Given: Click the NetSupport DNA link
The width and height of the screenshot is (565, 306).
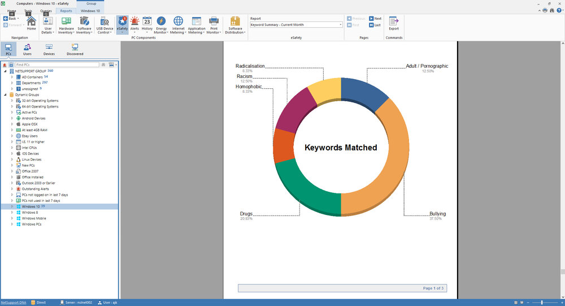Looking at the screenshot, I should click(x=14, y=303).
